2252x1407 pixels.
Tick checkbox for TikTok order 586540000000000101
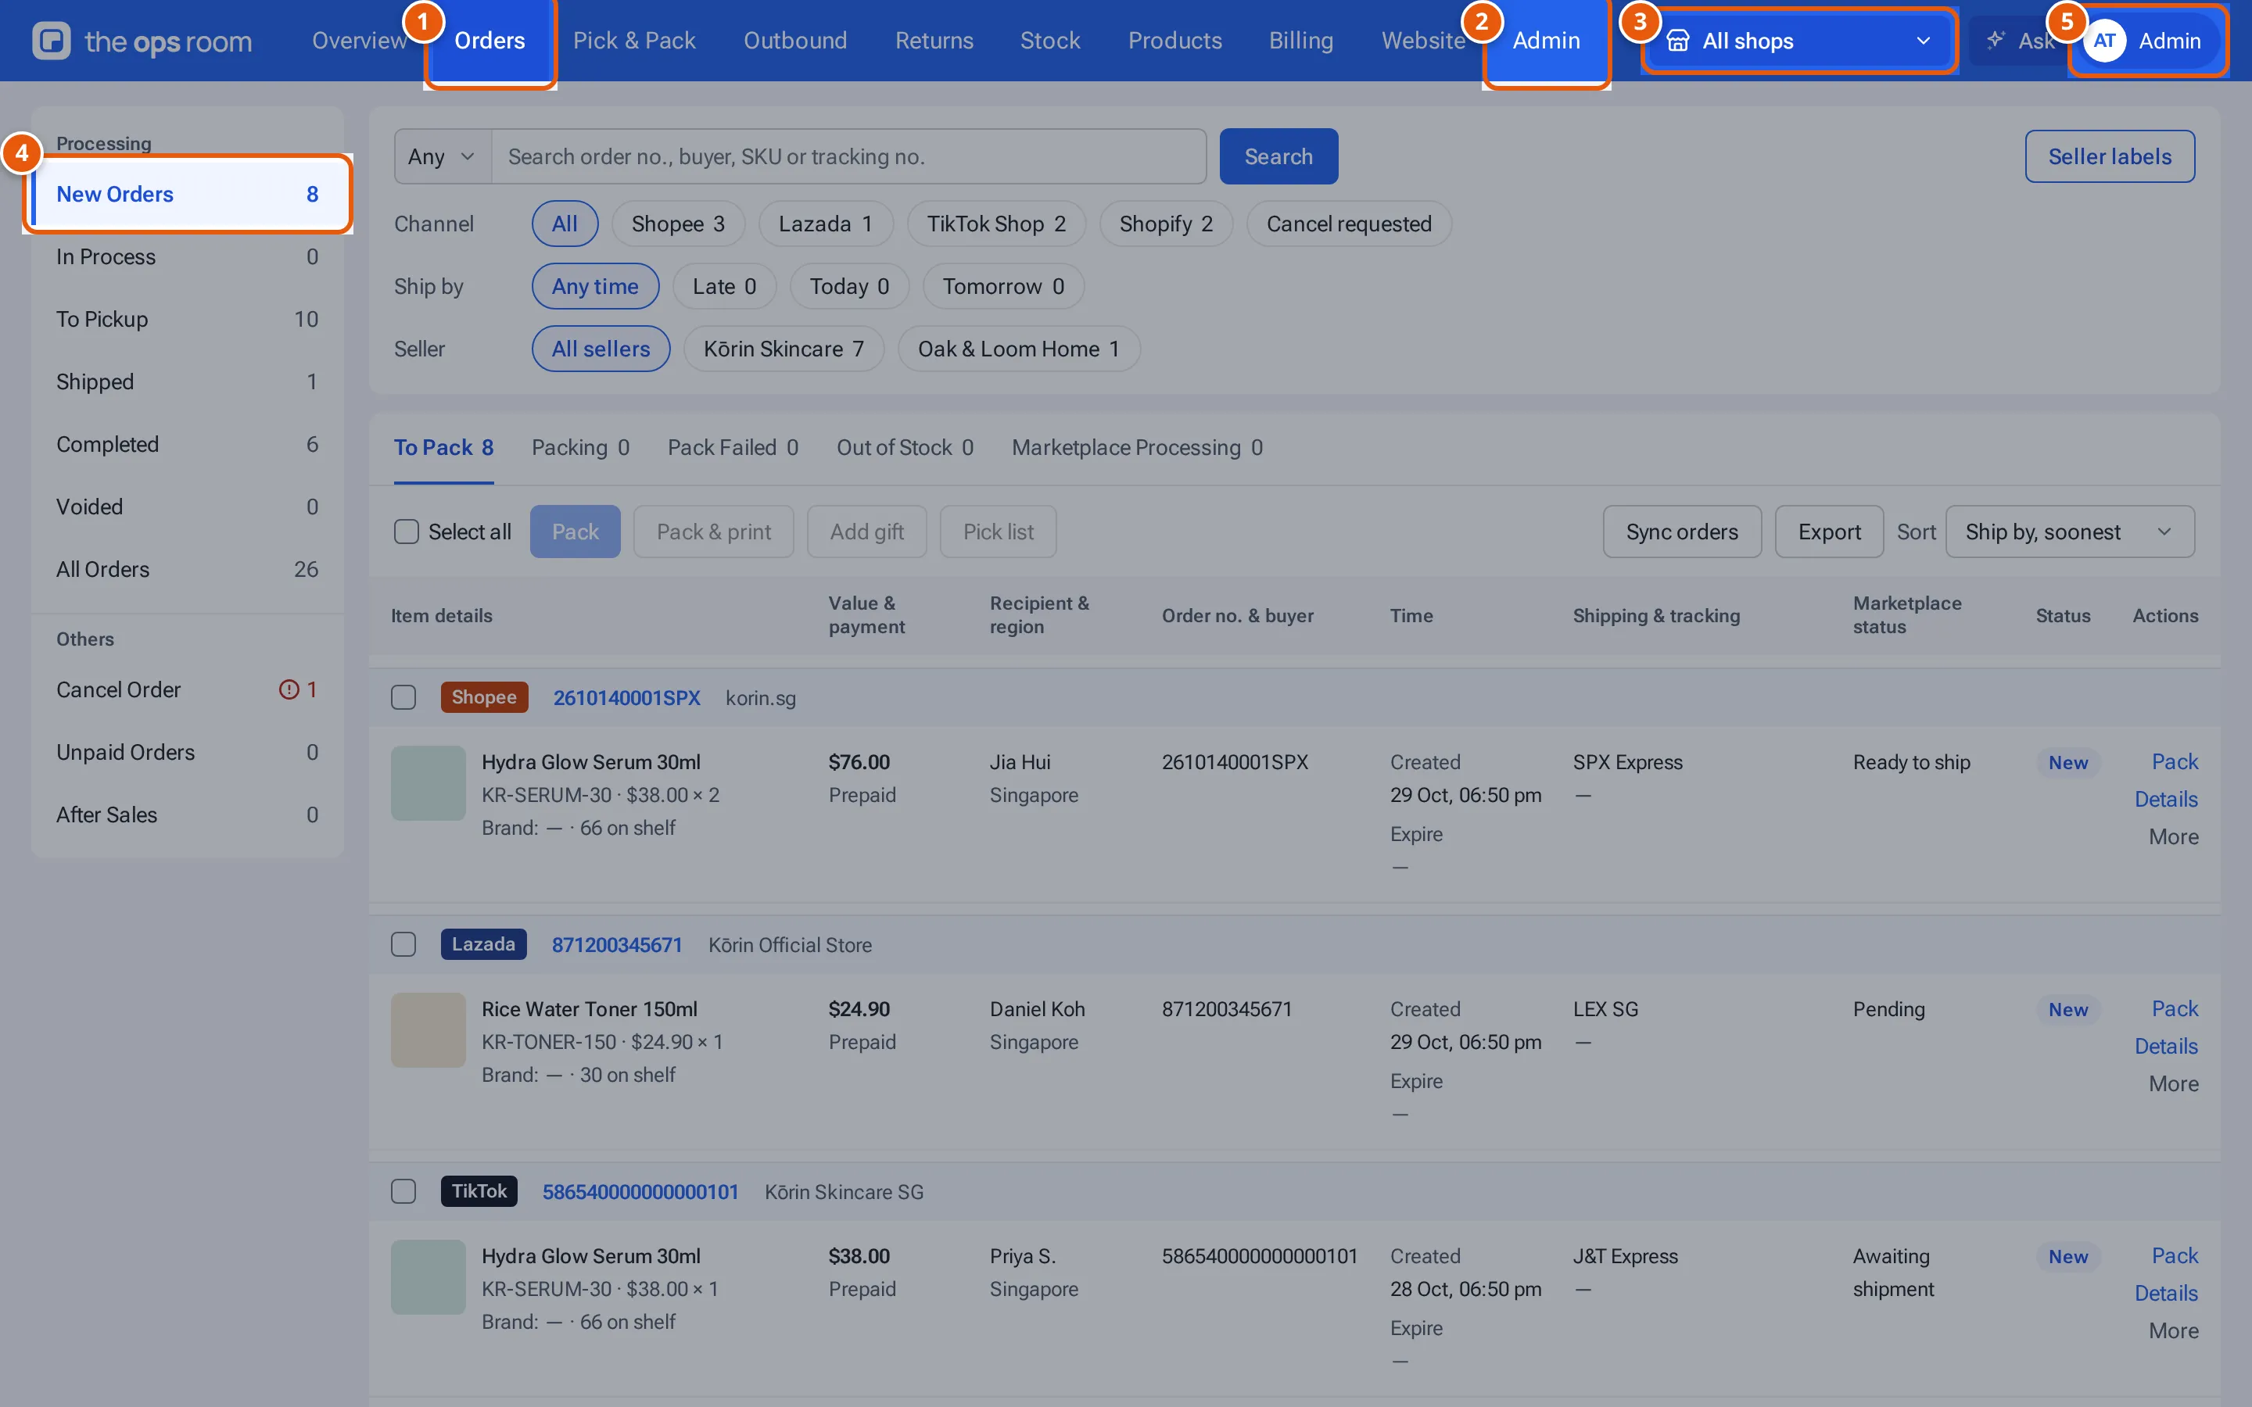pyautogui.click(x=403, y=1191)
